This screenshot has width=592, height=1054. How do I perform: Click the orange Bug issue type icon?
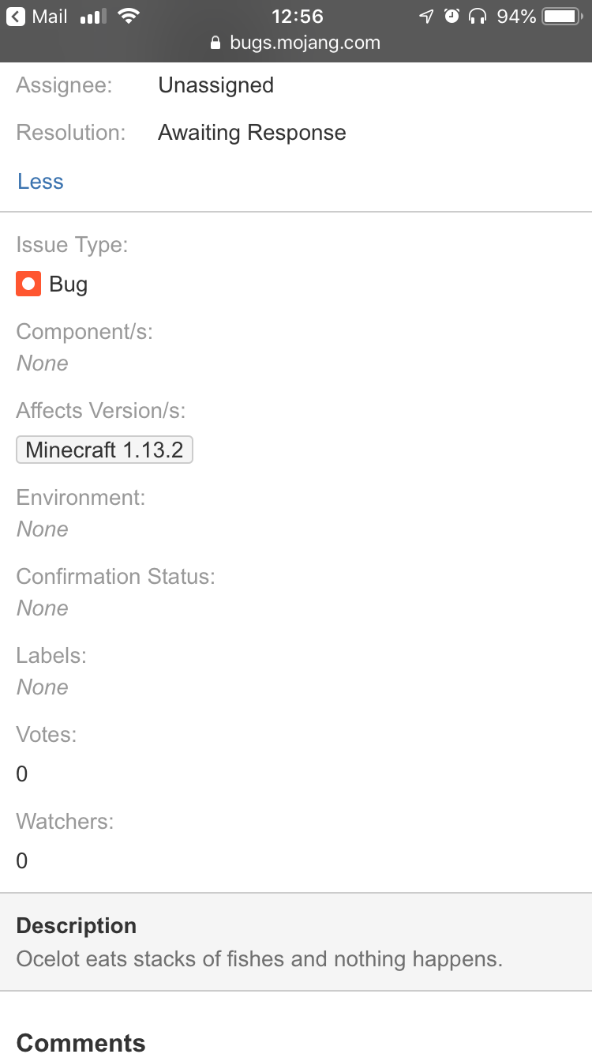click(28, 284)
